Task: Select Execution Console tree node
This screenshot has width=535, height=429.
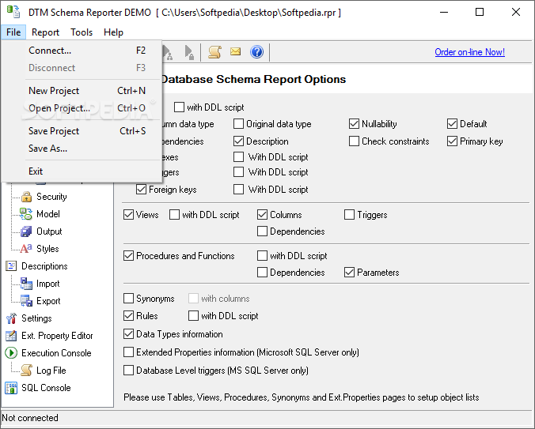Action: coord(56,353)
